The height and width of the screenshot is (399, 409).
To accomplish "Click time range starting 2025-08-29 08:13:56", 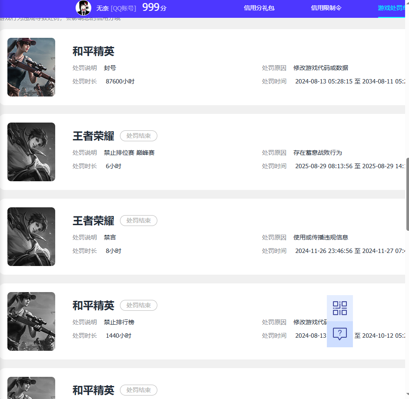I will pyautogui.click(x=350, y=166).
